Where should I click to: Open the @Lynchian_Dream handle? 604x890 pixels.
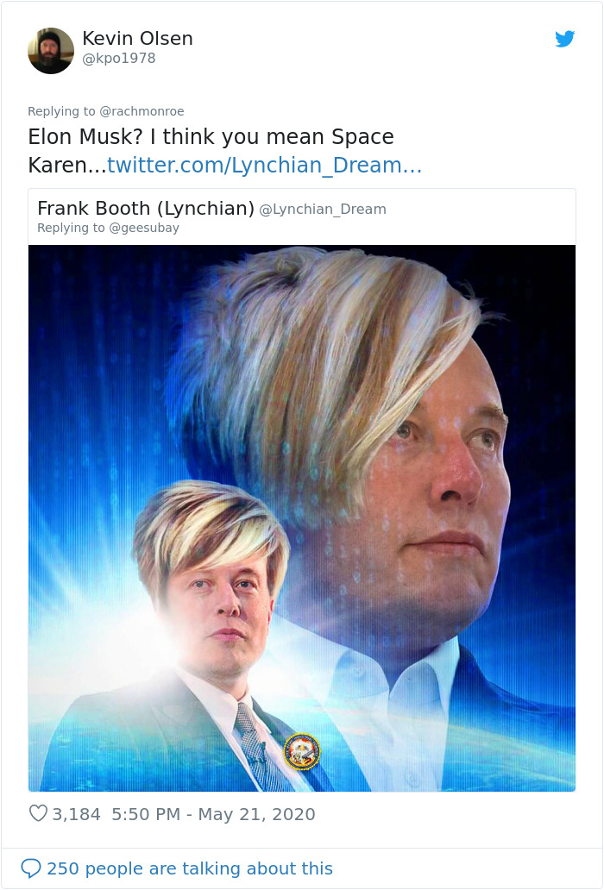tap(323, 210)
